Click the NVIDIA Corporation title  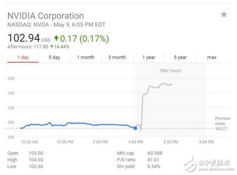pos(45,16)
